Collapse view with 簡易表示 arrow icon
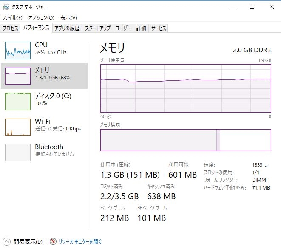The image size is (281, 252). click(x=7, y=241)
